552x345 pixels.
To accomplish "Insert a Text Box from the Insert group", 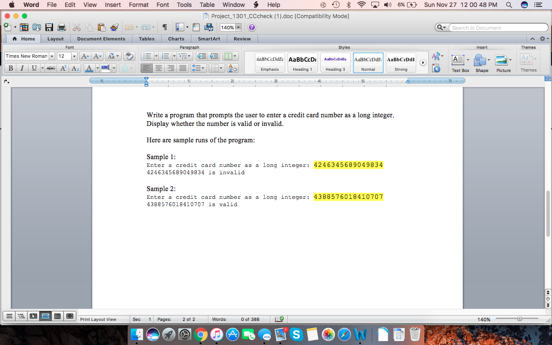I will 457,61.
